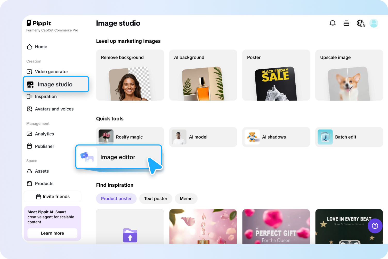Open the Batch edit tool
388x259 pixels.
(x=346, y=137)
